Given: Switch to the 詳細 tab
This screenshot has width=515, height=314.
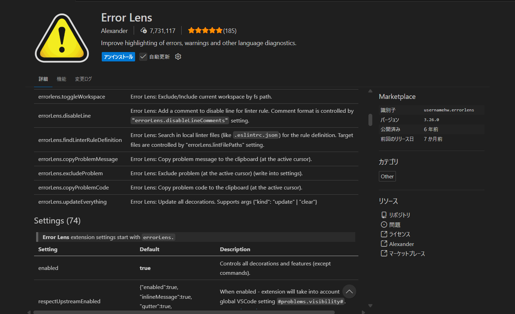Looking at the screenshot, I should pyautogui.click(x=43, y=79).
